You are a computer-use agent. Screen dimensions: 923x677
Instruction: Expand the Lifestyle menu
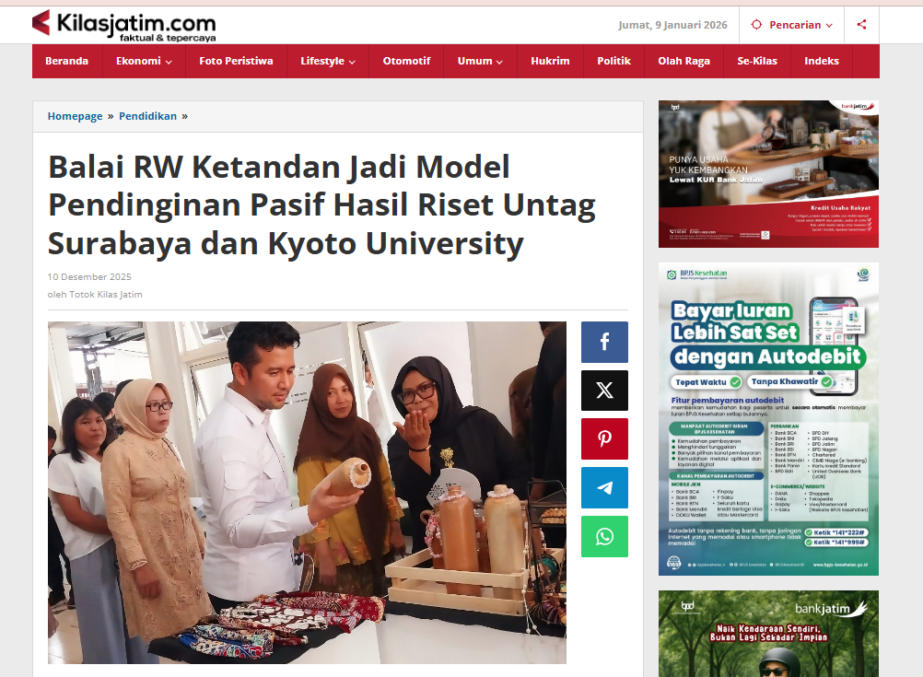pos(328,61)
